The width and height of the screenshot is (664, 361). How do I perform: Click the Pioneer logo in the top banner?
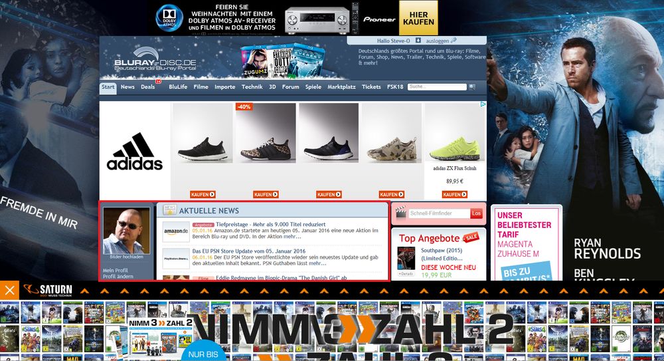tap(379, 19)
